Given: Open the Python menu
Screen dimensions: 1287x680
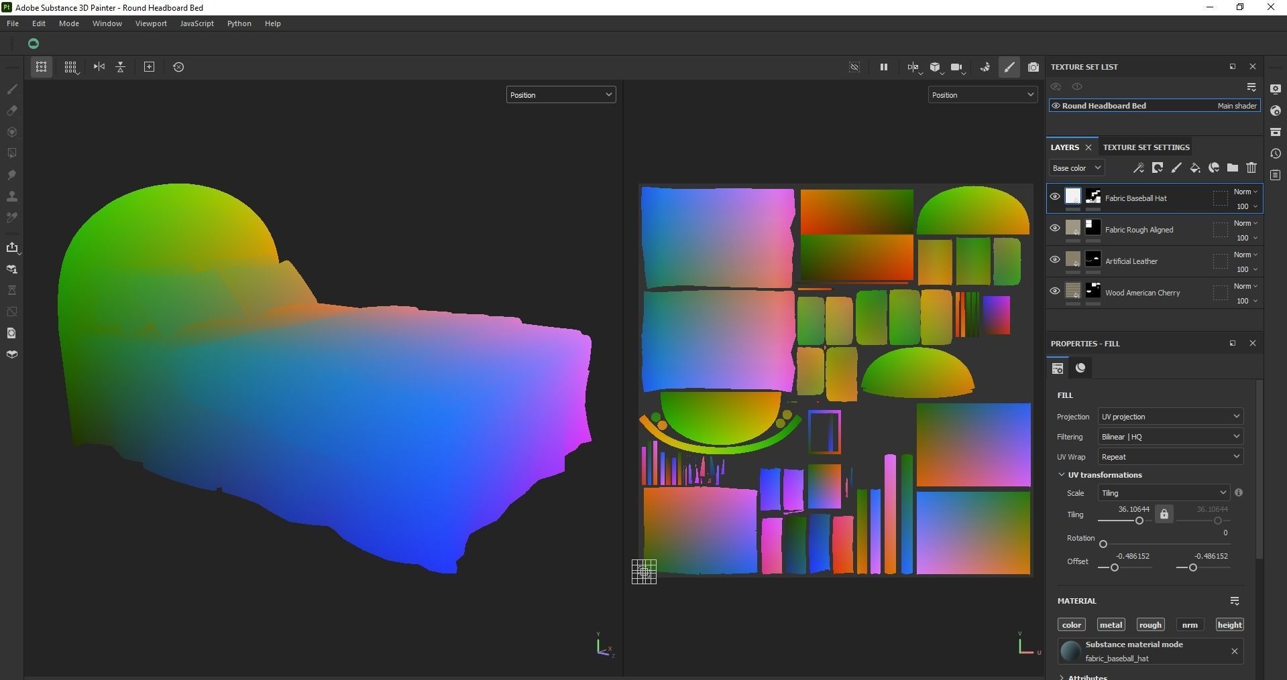Looking at the screenshot, I should point(239,23).
